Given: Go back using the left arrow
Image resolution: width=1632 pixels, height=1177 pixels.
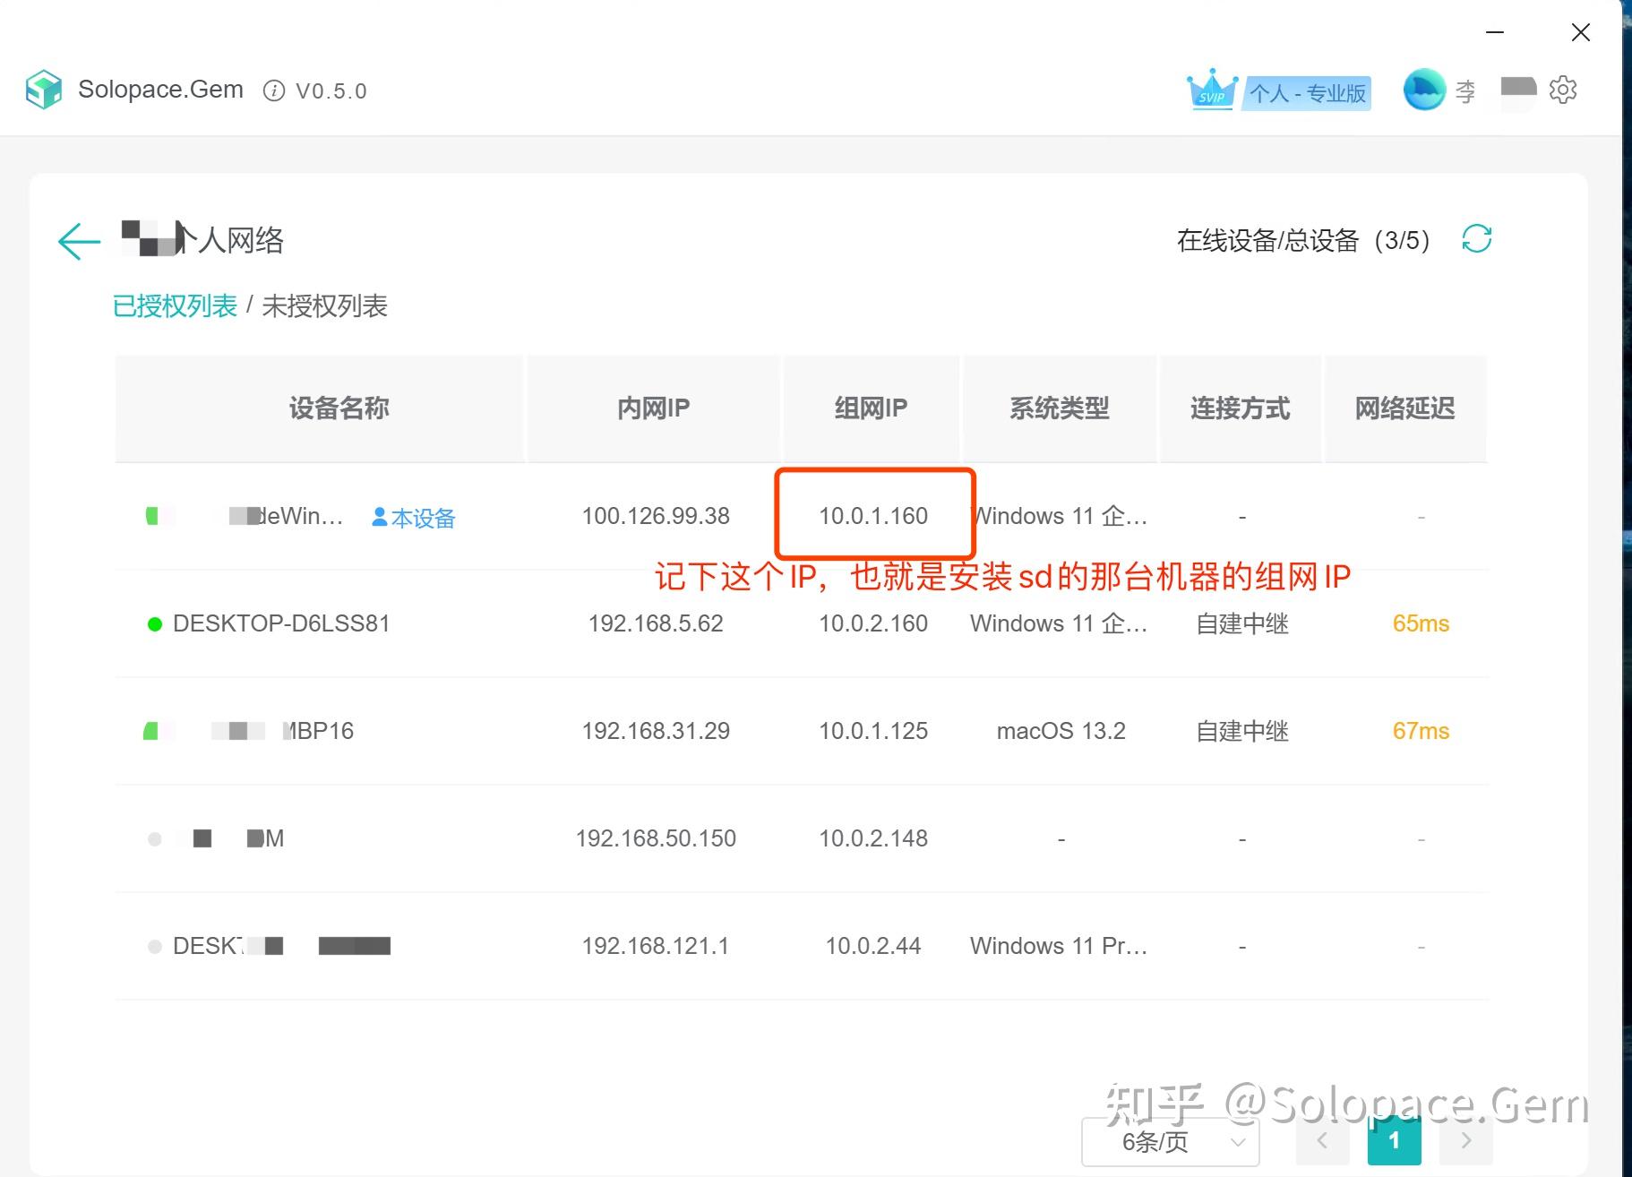Looking at the screenshot, I should coord(79,241).
